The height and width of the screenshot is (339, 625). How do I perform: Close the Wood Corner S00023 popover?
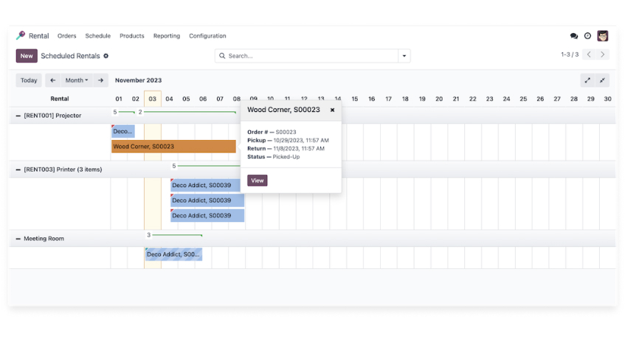(x=332, y=110)
